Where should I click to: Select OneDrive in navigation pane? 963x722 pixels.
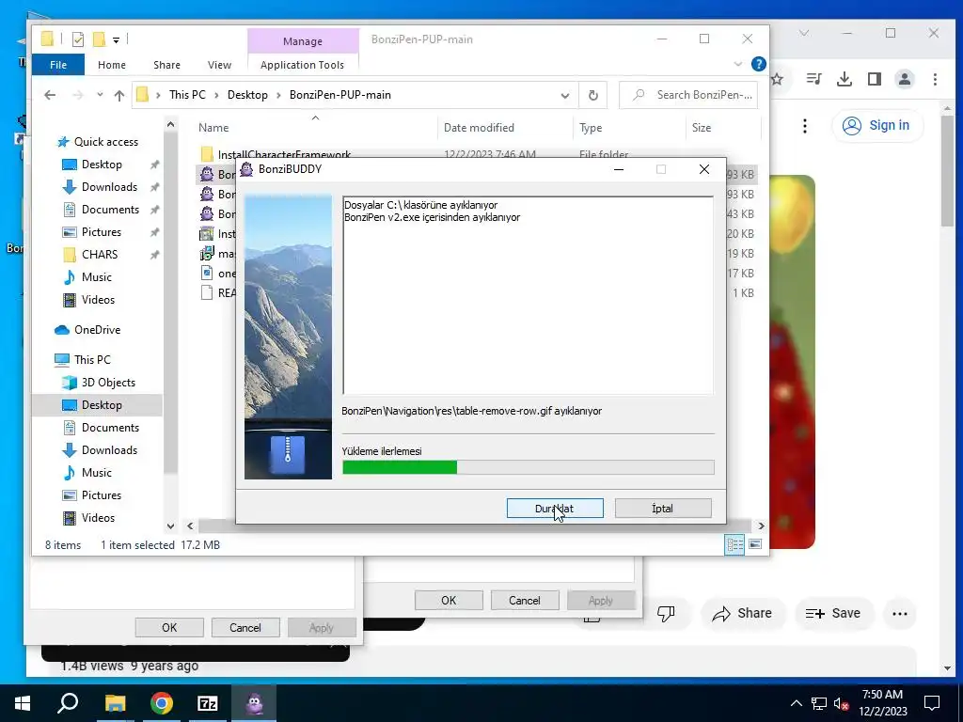[97, 330]
